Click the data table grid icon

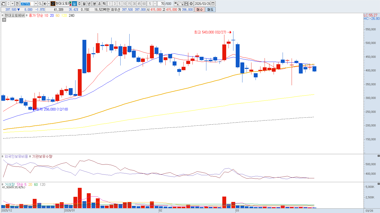point(4,20)
